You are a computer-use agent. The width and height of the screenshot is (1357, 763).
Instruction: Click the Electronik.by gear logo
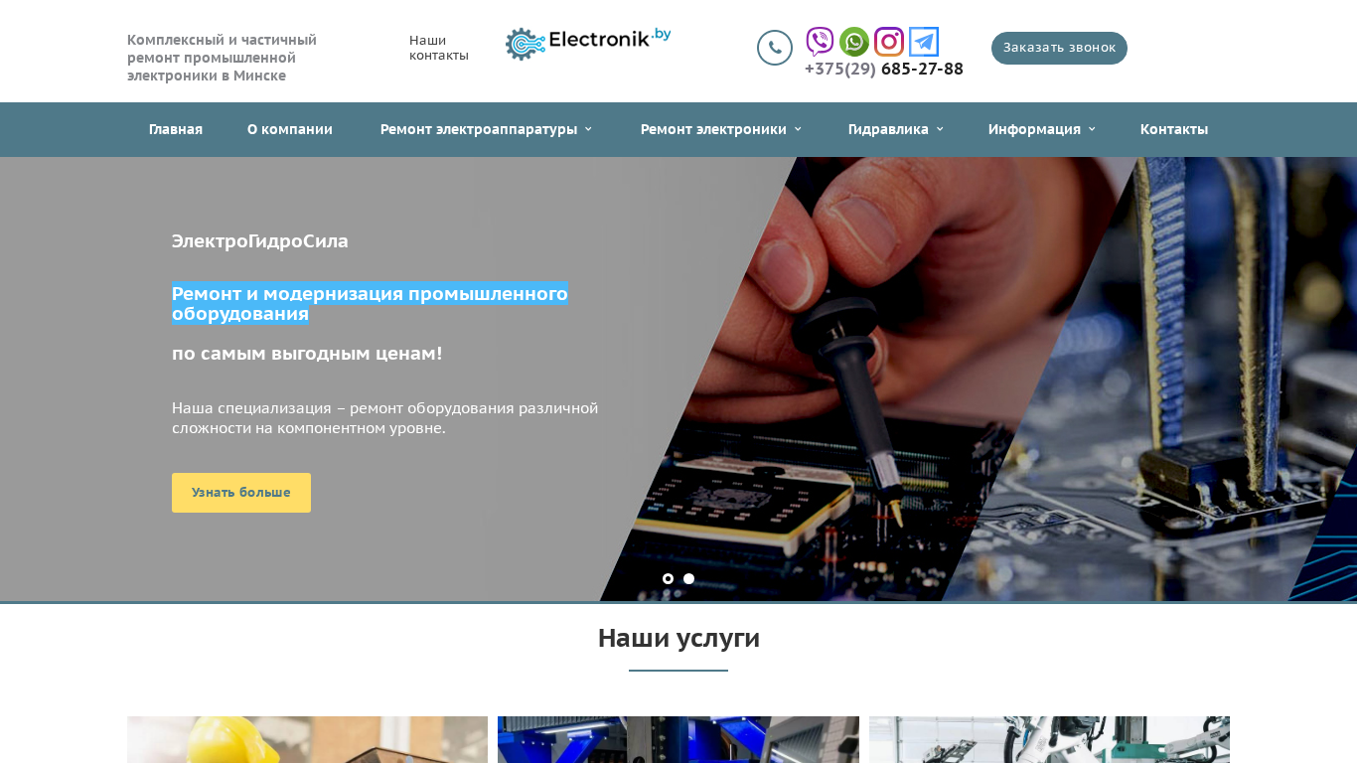588,44
